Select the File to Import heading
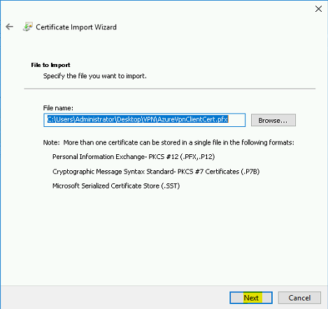This screenshot has height=309, width=328. 50,65
